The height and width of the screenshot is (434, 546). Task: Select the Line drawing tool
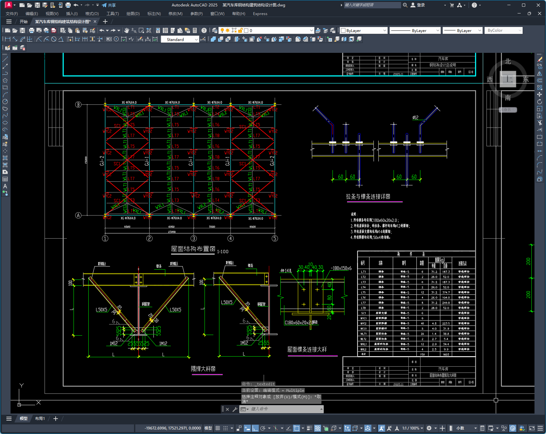(x=5, y=59)
